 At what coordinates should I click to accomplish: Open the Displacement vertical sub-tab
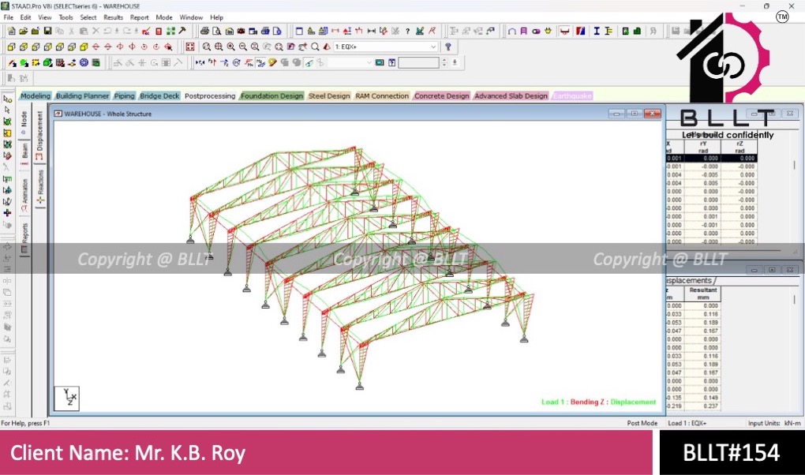pyautogui.click(x=39, y=135)
